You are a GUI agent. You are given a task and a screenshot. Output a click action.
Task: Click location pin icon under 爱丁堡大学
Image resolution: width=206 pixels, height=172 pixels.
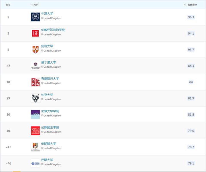point(42,67)
